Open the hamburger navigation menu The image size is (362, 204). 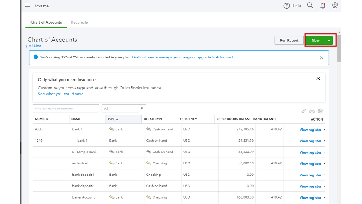[x=27, y=5]
